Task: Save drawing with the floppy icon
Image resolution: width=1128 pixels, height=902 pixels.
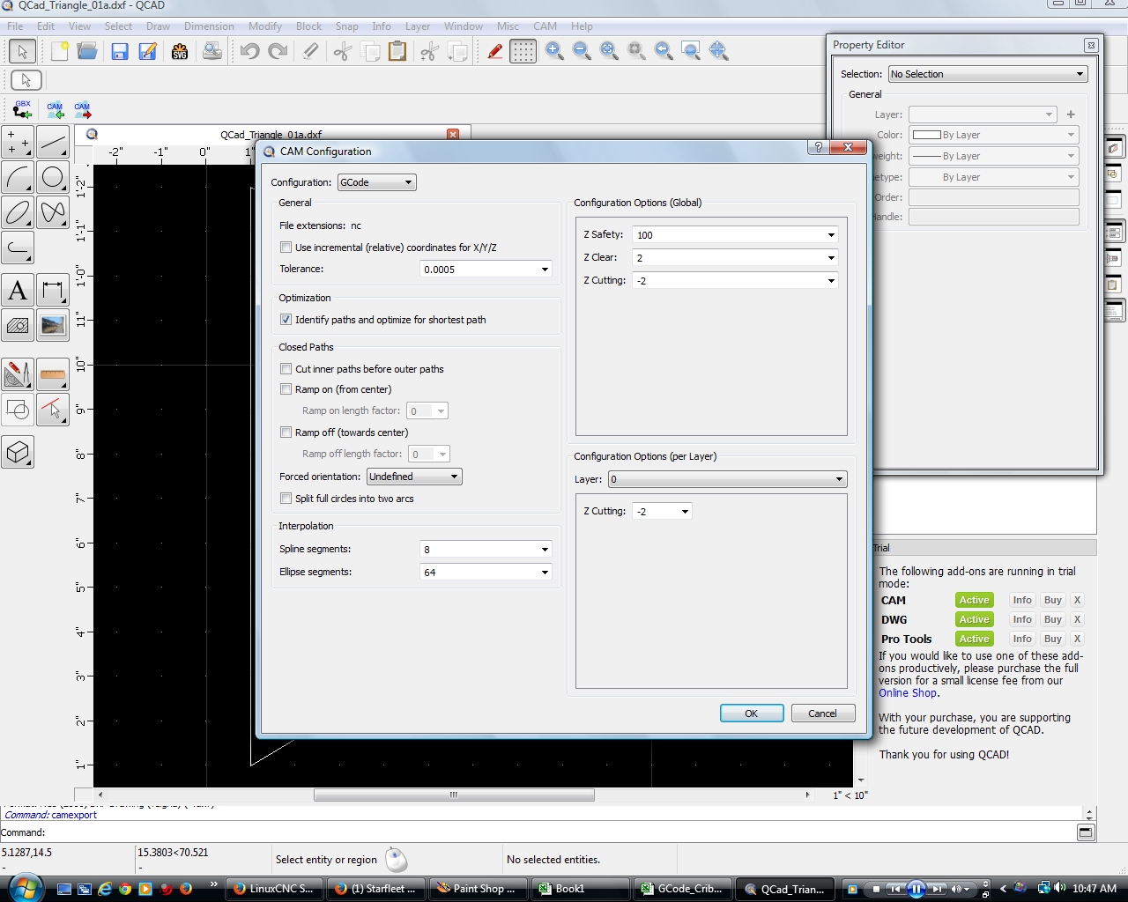Action: 120,51
